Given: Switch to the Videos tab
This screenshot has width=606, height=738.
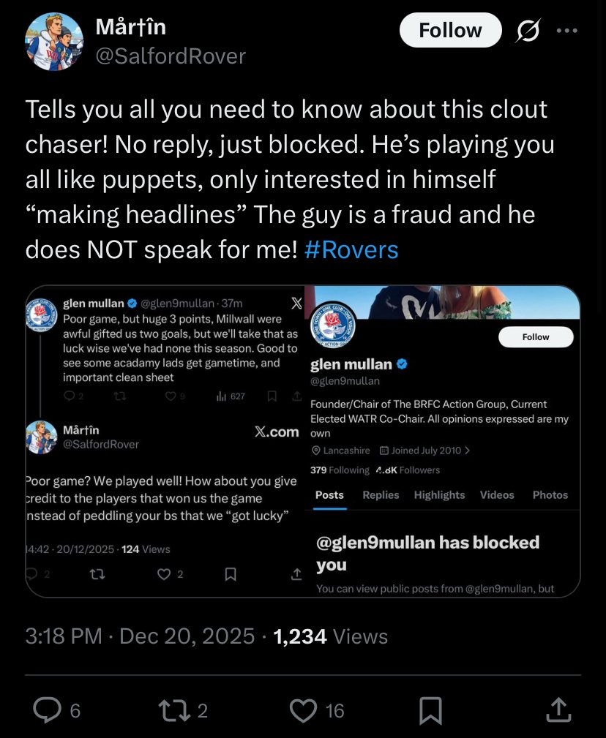Looking at the screenshot, I should coord(497,495).
